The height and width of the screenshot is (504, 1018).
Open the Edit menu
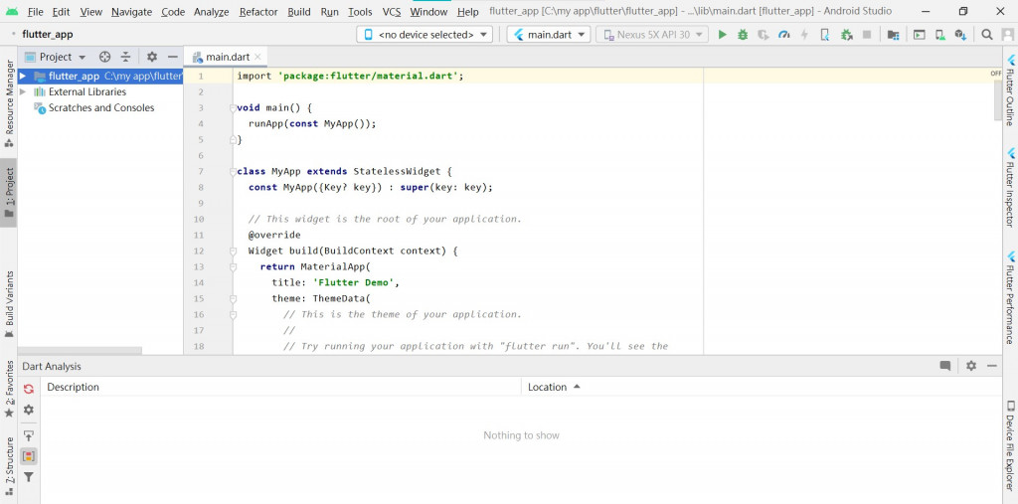pos(61,12)
